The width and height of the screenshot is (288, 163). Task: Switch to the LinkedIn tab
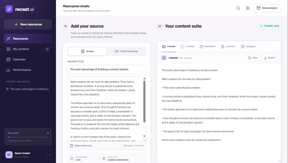click(x=169, y=46)
